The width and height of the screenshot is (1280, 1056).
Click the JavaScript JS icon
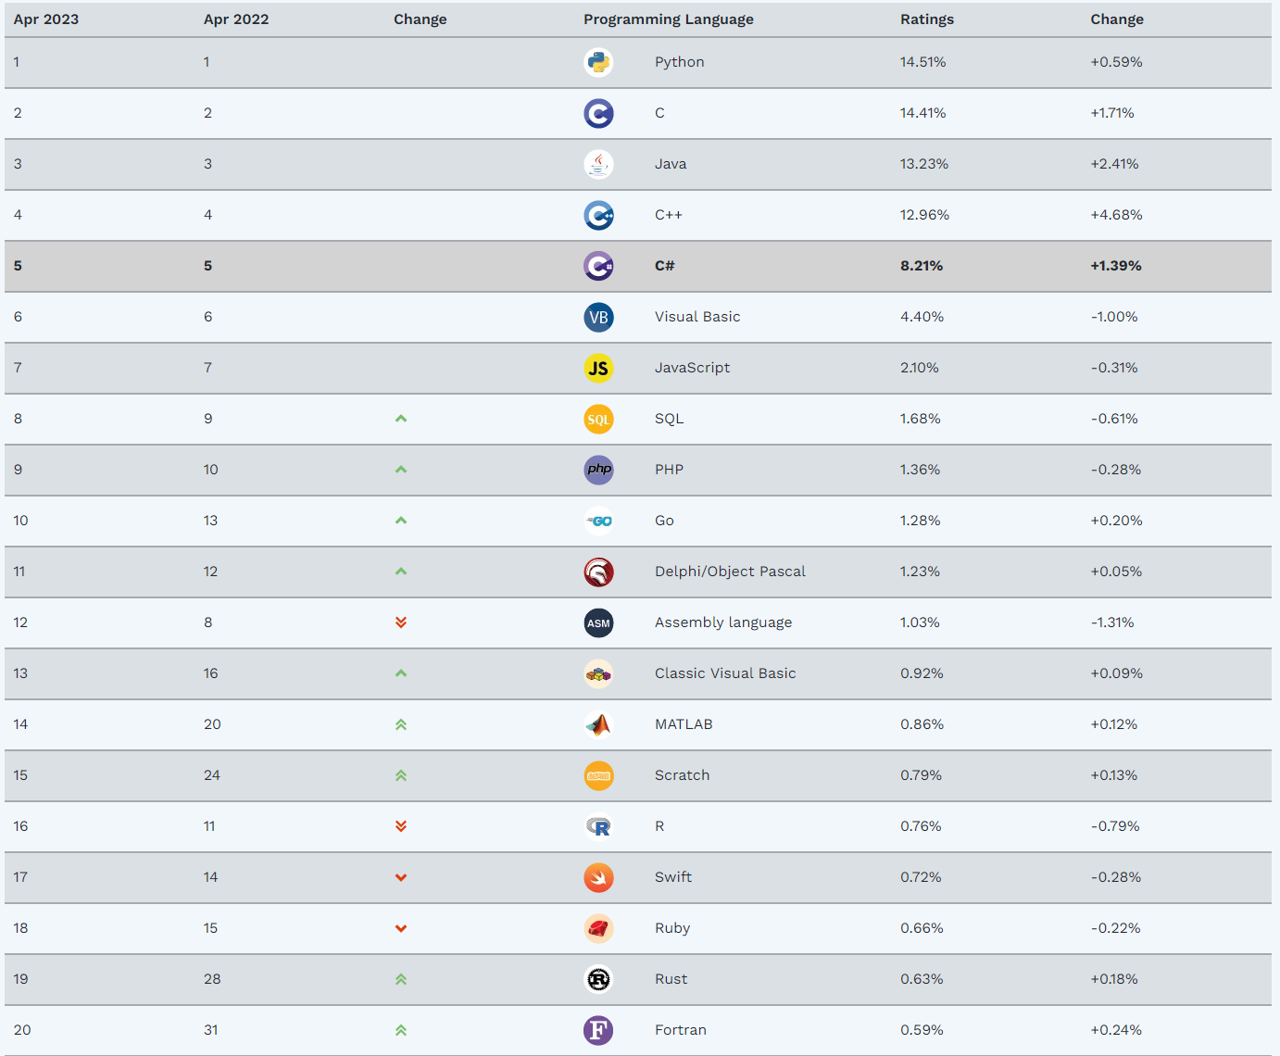pos(598,368)
